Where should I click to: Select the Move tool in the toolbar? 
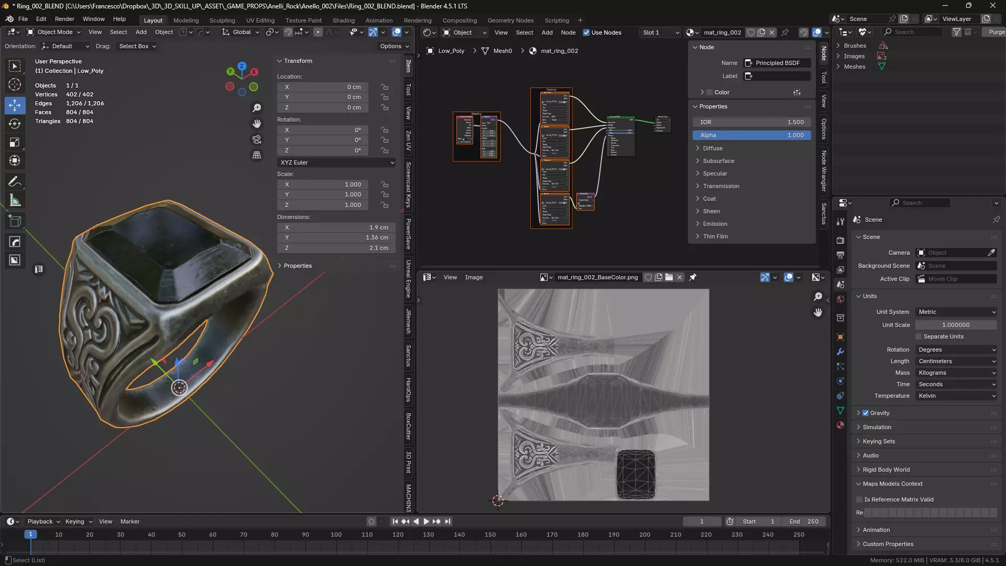[15, 105]
